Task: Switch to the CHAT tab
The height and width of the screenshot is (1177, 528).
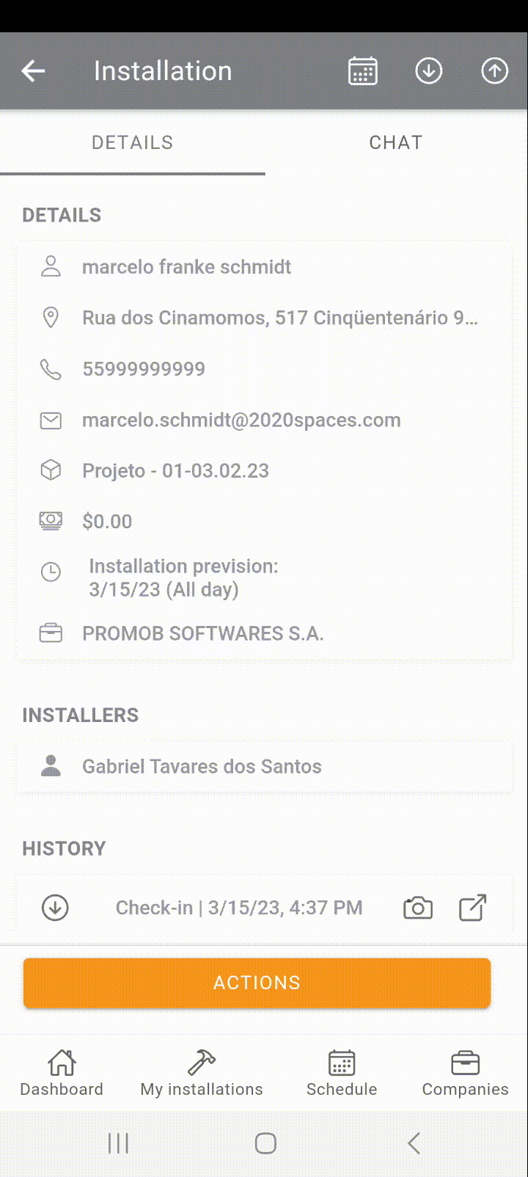Action: pyautogui.click(x=396, y=142)
